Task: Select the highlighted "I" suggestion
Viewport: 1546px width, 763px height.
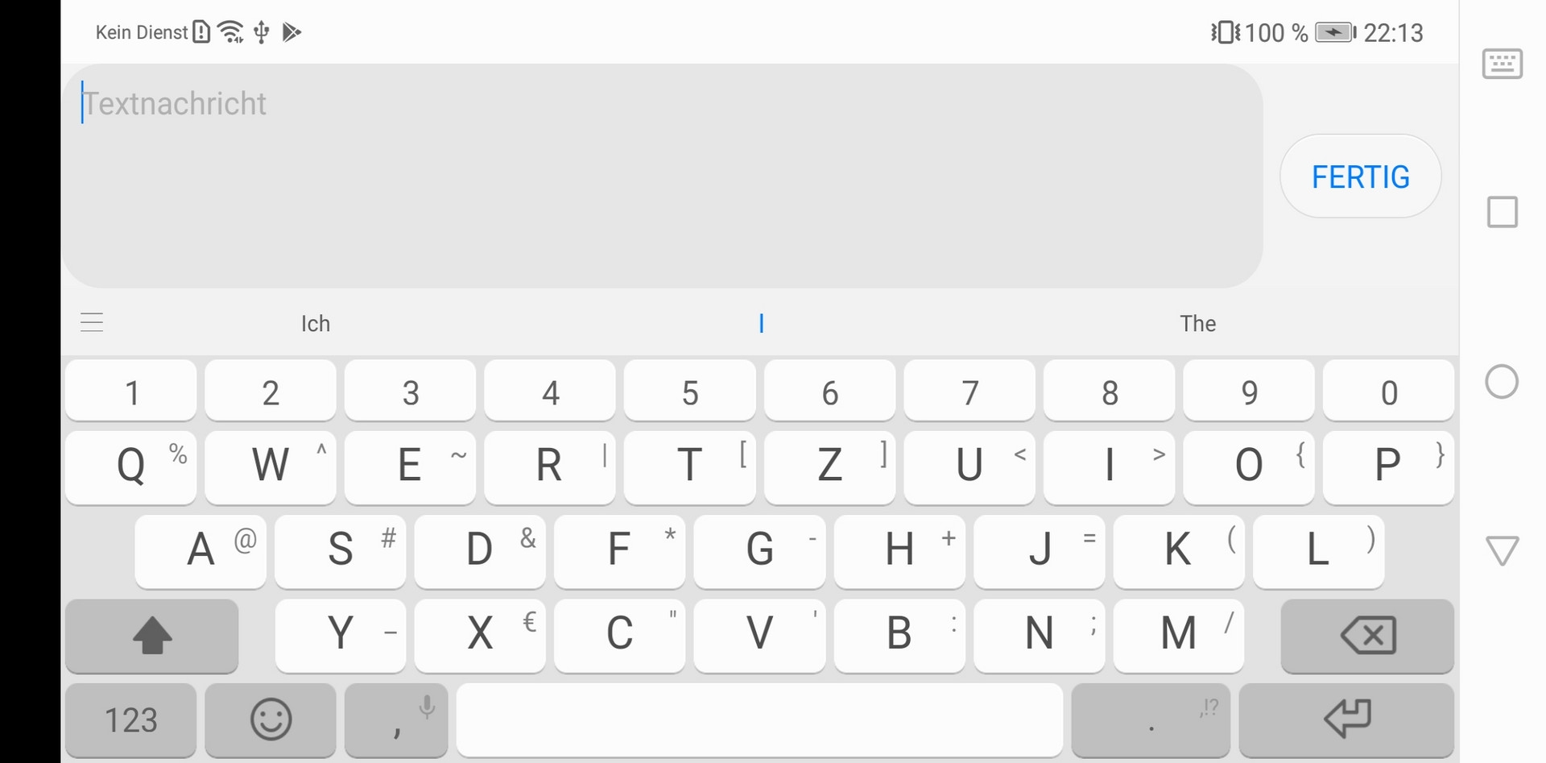Action: coord(762,323)
